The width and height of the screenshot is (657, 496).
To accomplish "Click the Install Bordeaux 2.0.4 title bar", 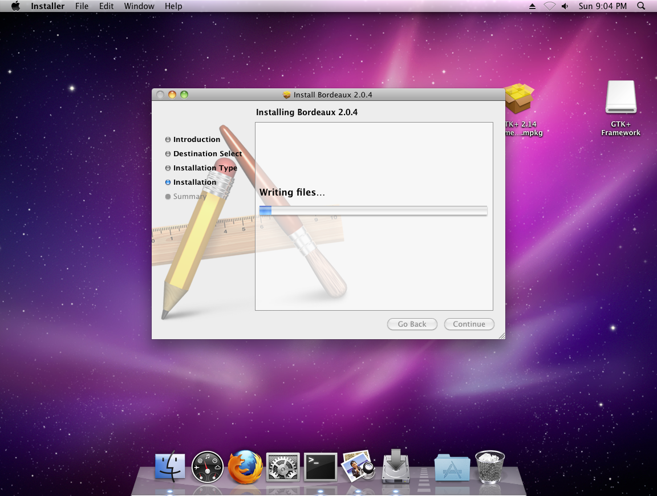I will click(x=328, y=95).
